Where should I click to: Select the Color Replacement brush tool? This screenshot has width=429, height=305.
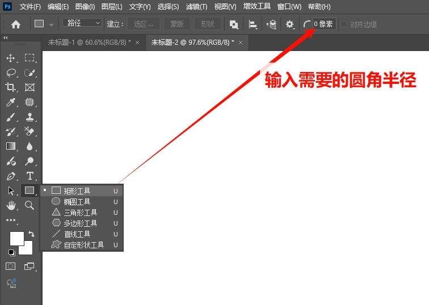pyautogui.click(x=11, y=161)
